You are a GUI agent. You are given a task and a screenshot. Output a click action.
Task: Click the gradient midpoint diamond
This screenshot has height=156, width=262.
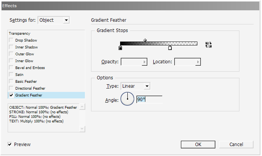145,40
